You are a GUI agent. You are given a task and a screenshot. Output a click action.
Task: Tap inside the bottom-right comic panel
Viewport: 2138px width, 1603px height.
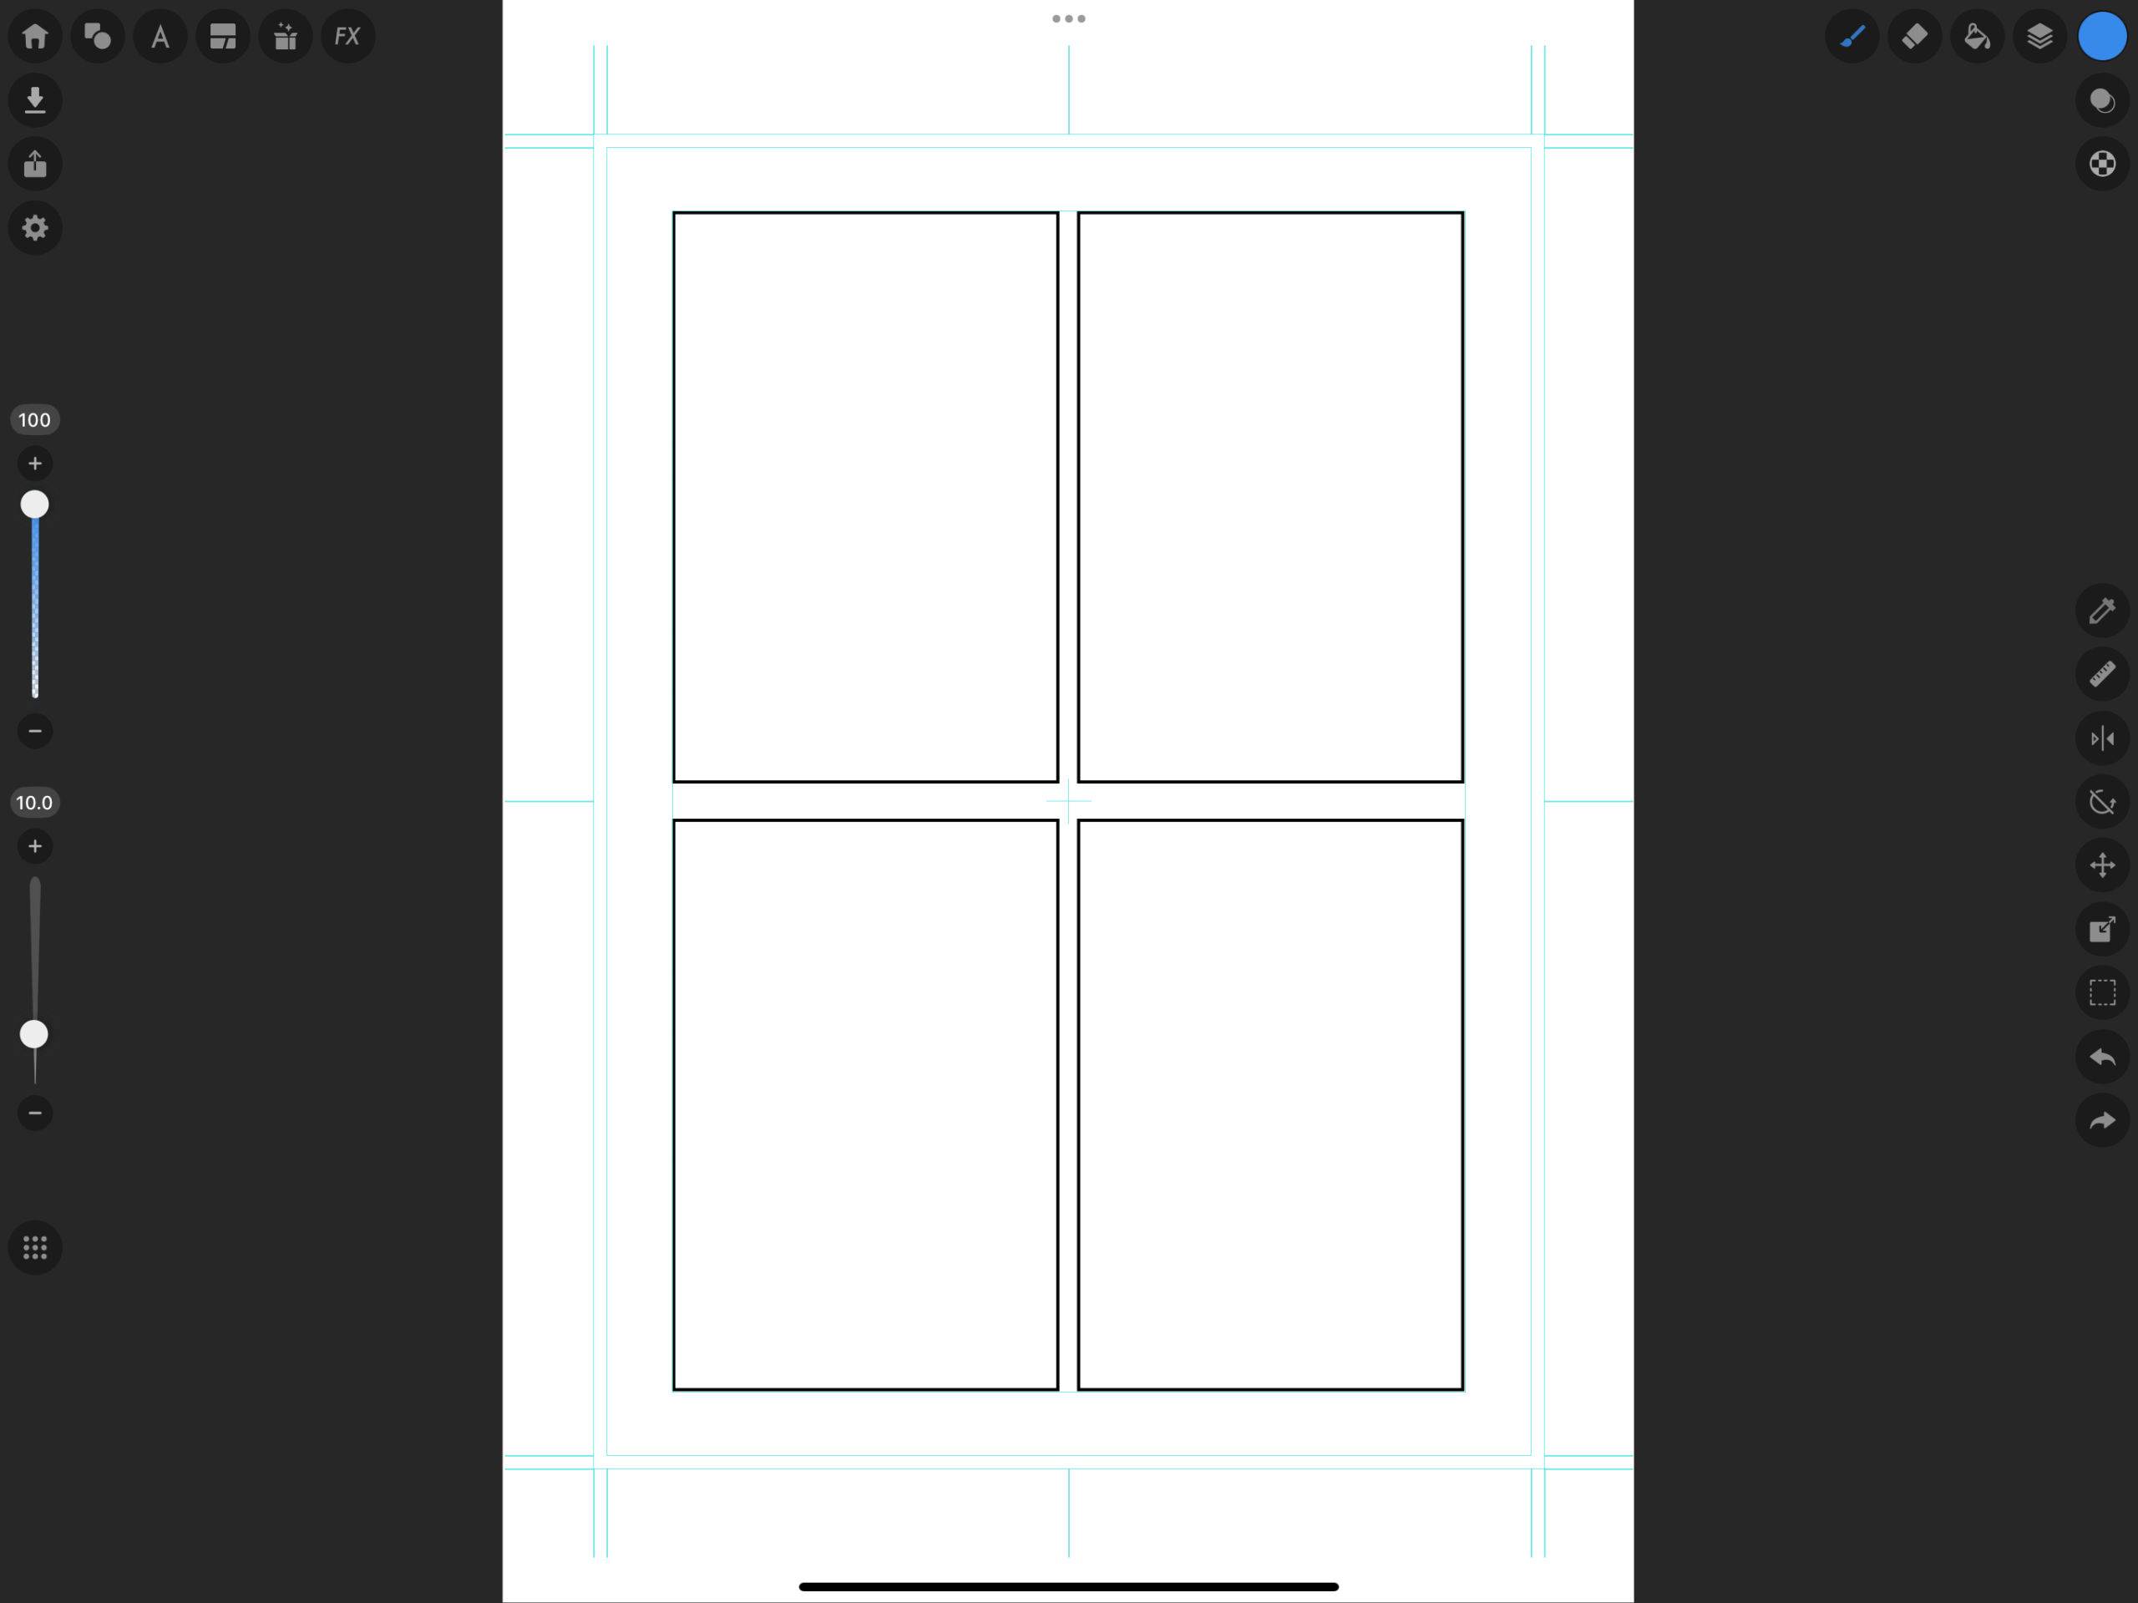(1271, 1105)
